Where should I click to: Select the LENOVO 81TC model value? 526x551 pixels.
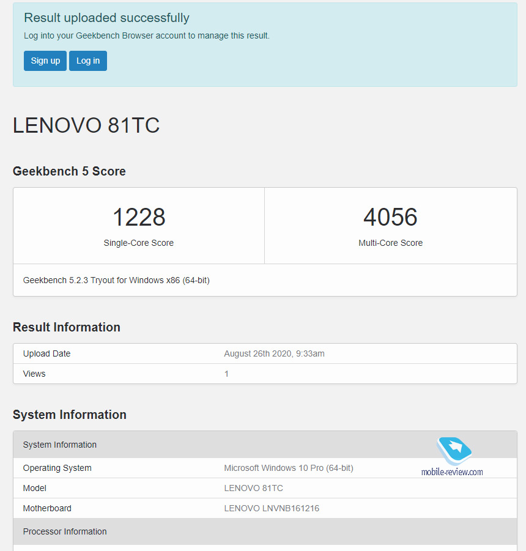[x=254, y=488]
